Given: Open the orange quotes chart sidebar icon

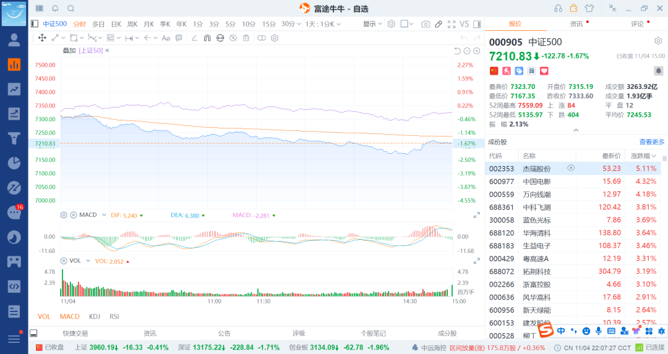Looking at the screenshot, I should point(14,64).
